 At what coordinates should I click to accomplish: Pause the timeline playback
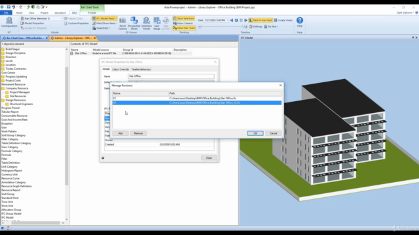(x=241, y=20)
